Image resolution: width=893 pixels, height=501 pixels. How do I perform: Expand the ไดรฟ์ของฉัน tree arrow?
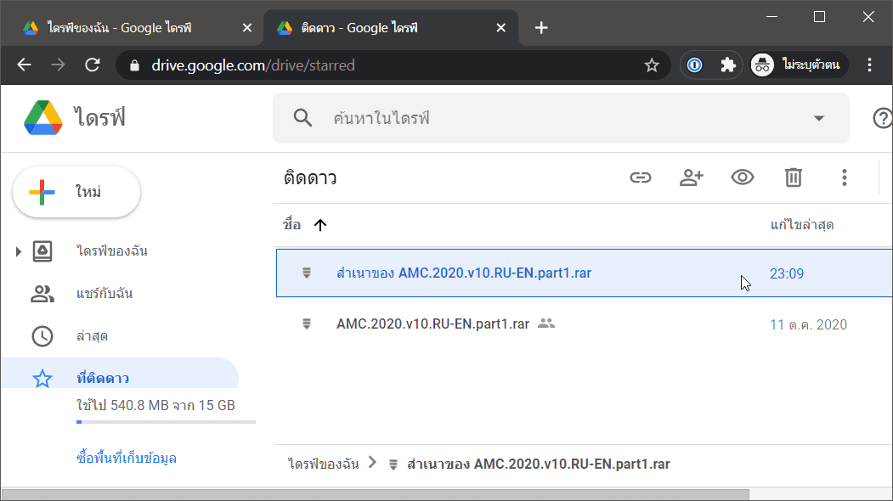[x=18, y=251]
